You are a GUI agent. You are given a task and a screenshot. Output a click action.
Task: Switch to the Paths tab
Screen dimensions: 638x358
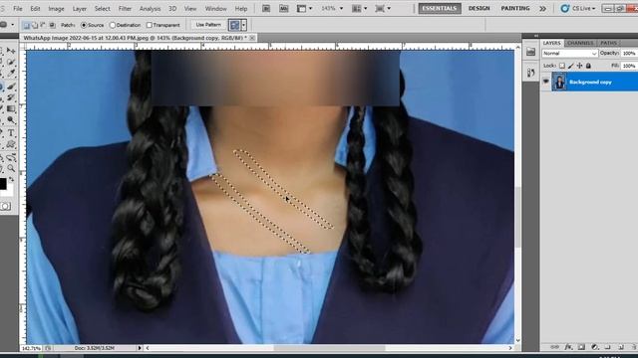click(x=608, y=43)
